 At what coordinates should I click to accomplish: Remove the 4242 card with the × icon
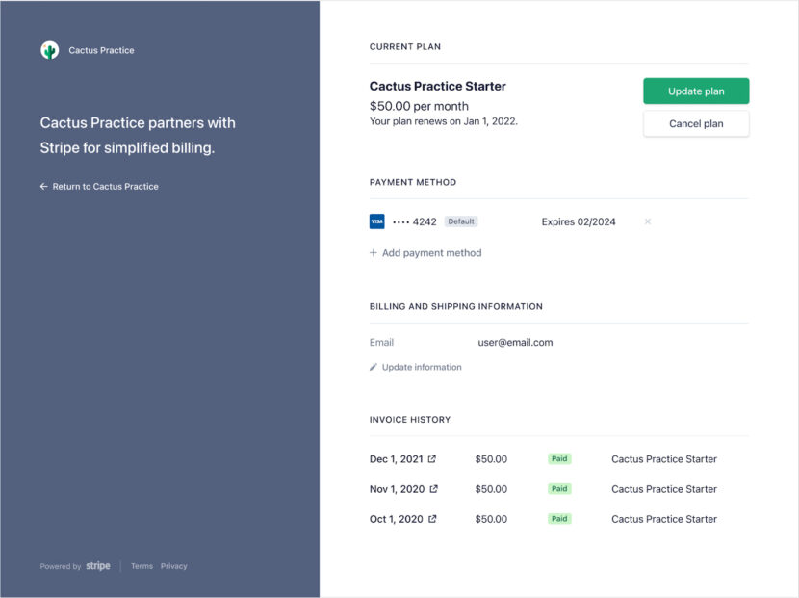tap(647, 221)
